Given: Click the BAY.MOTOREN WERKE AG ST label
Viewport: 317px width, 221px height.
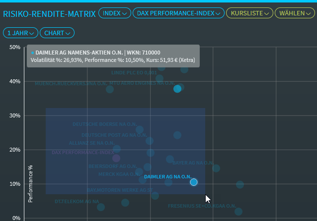Looking at the screenshot, I should 120,190.
